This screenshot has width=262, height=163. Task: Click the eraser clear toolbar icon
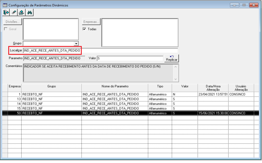[14, 12]
